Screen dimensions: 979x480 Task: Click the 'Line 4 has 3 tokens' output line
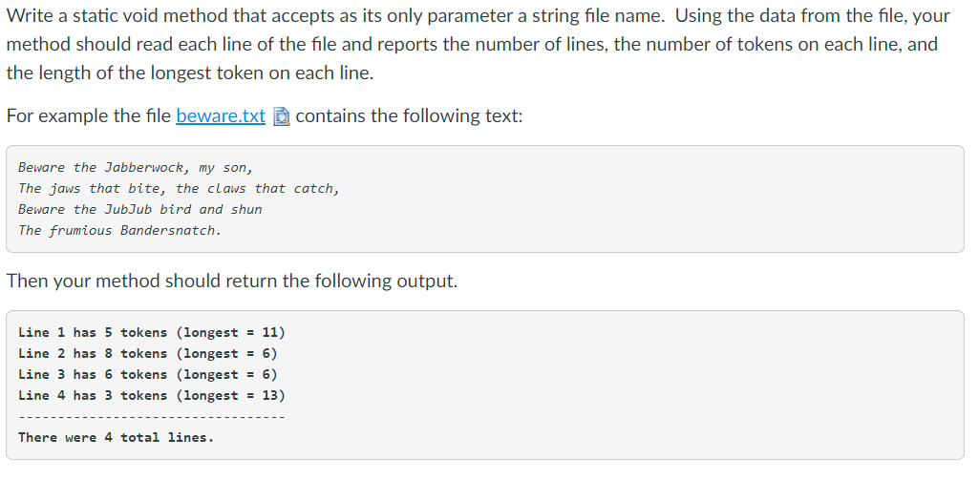(x=152, y=395)
